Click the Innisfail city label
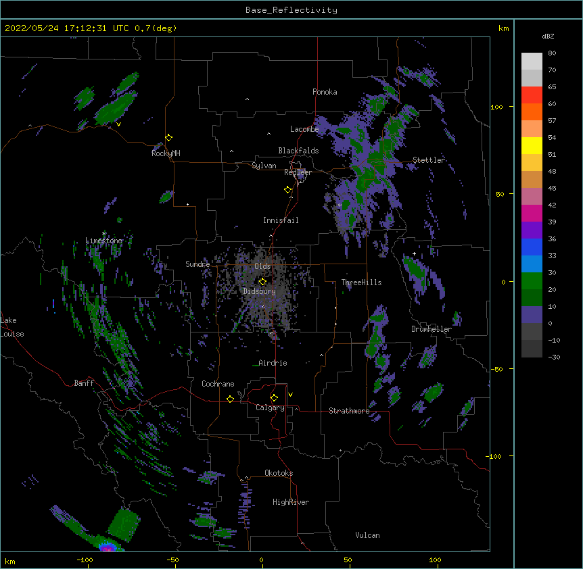Image resolution: width=583 pixels, height=569 pixels. (281, 220)
